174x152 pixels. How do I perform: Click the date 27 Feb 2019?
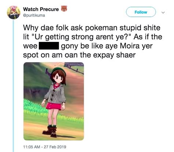point(55,146)
